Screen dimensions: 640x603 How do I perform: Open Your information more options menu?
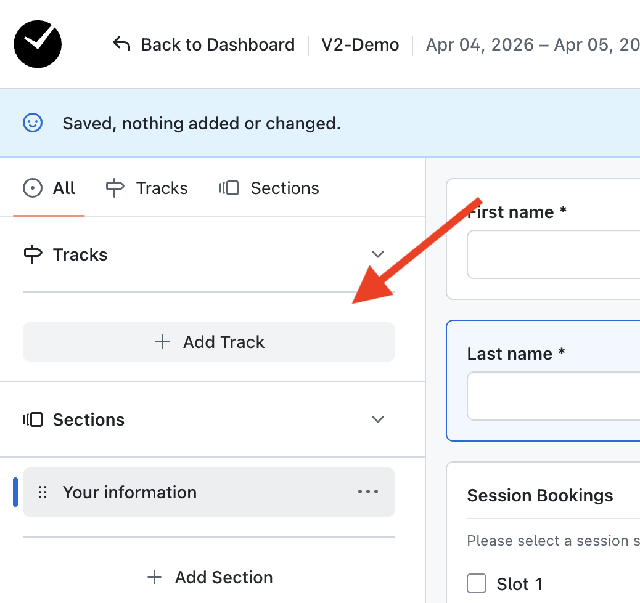point(368,492)
